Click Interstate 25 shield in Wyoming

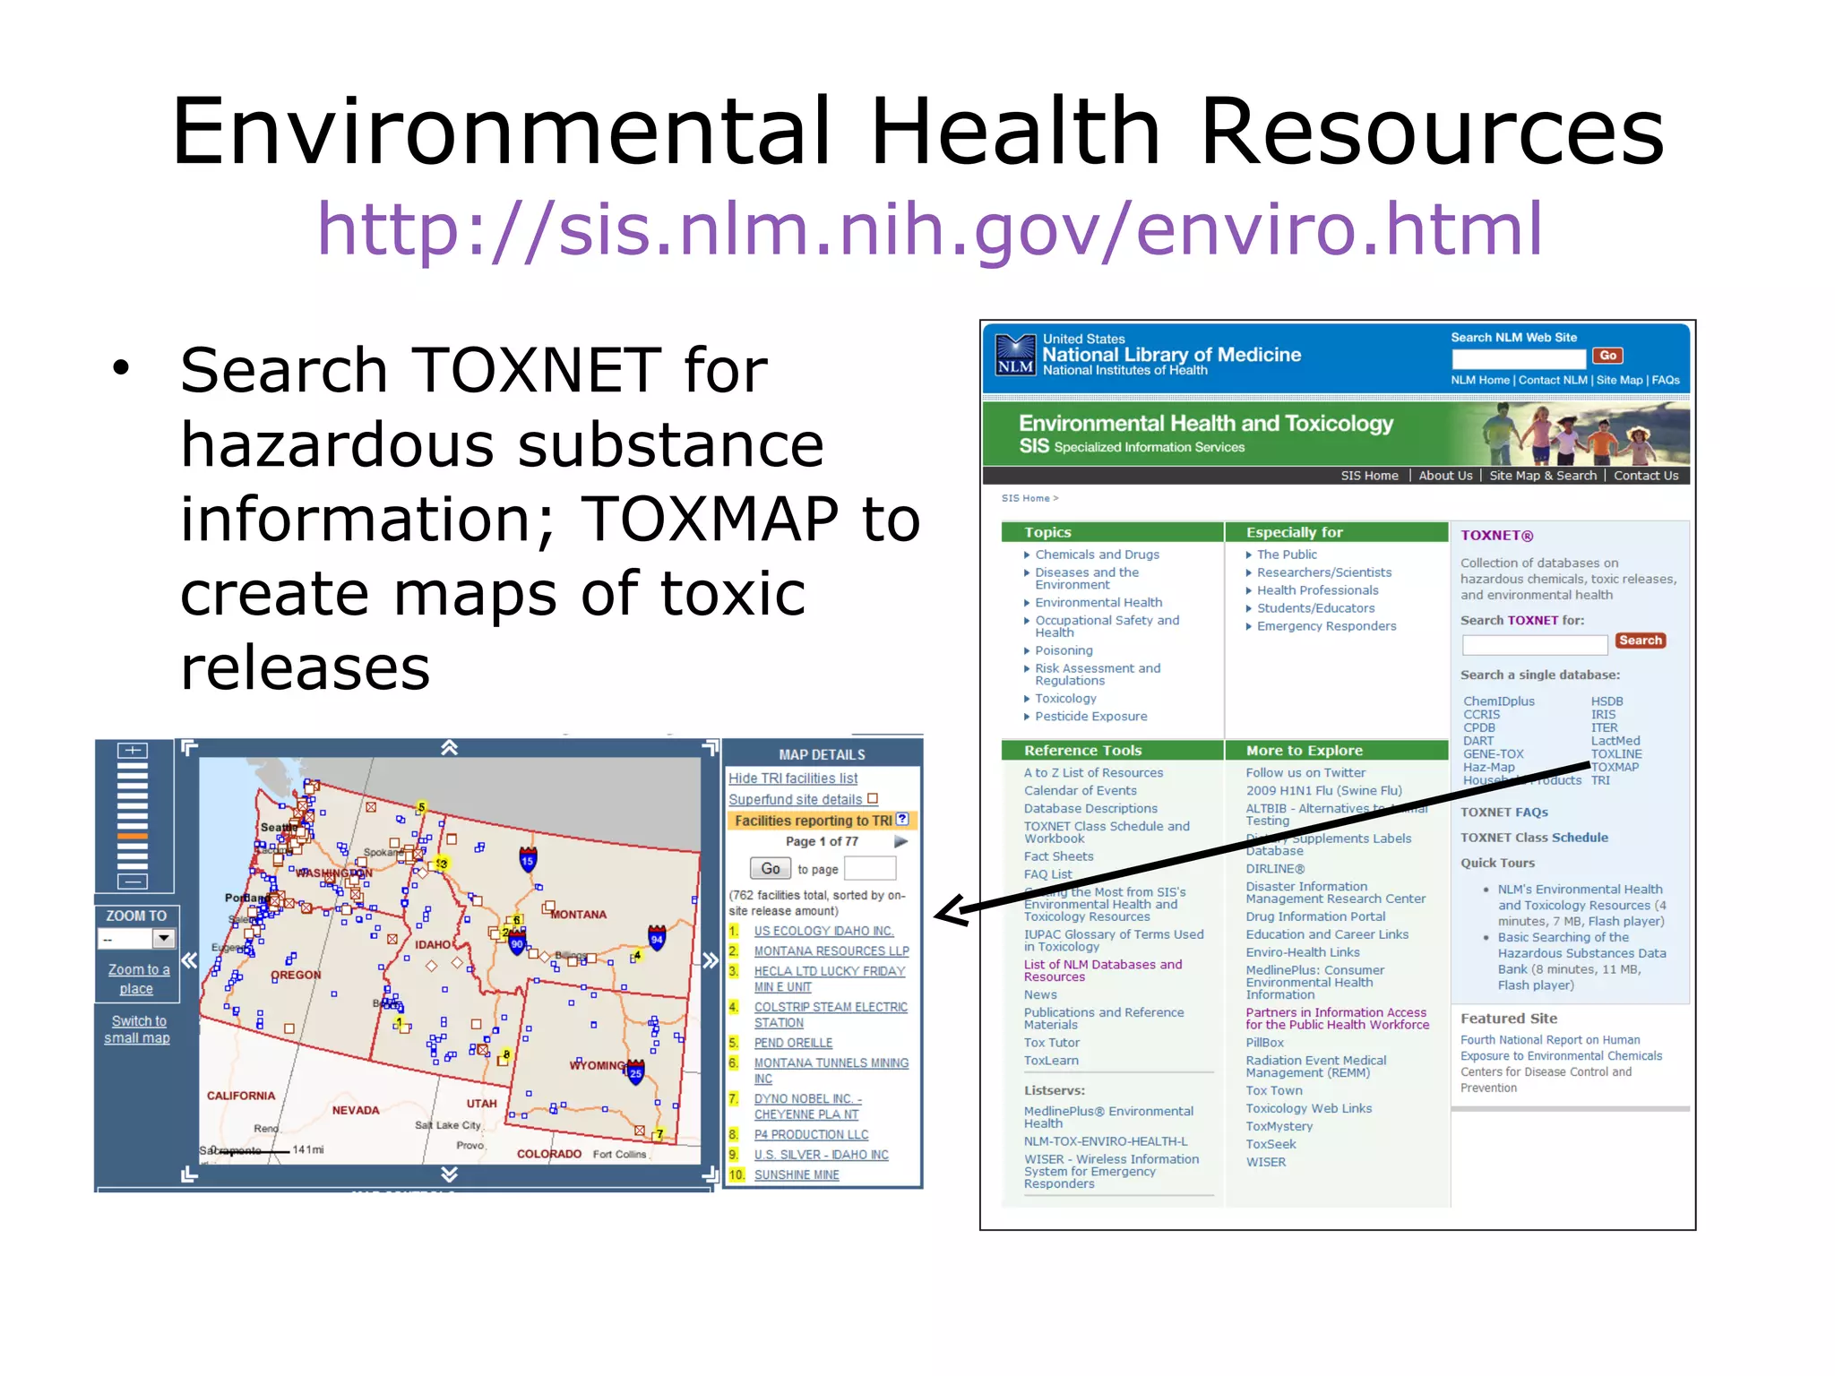coord(635,1071)
